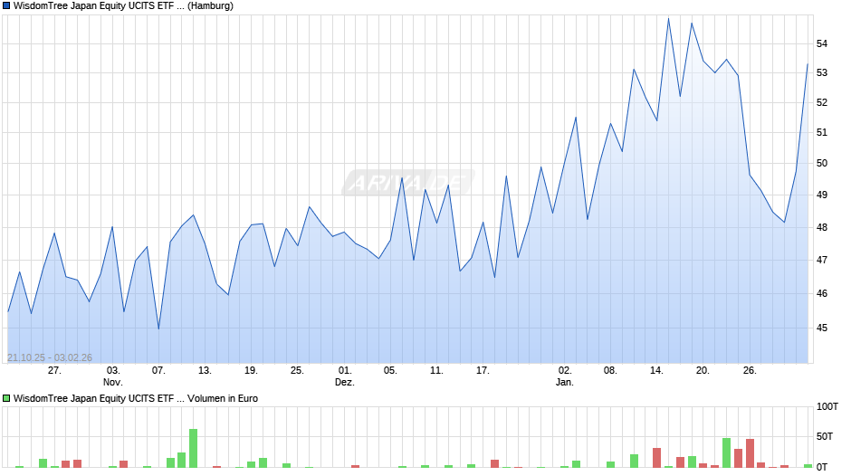The height and width of the screenshot is (476, 851).
Task: Click the price axis label 50
Action: tap(822, 164)
